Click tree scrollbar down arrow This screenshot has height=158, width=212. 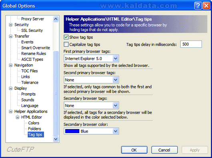(56, 139)
